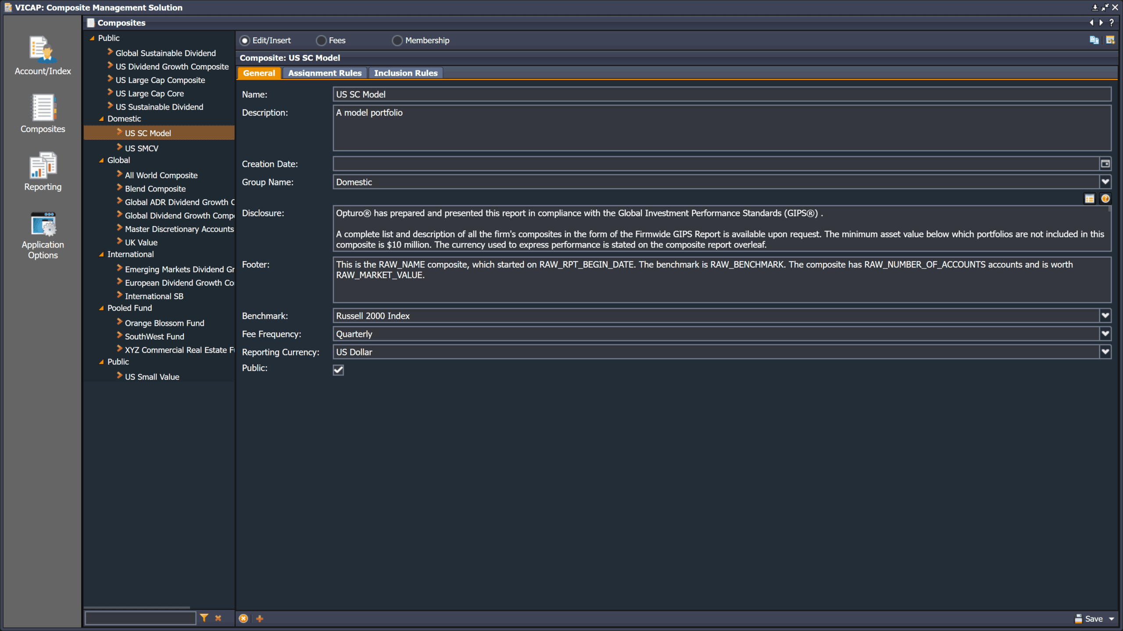The height and width of the screenshot is (631, 1123).
Task: Click the Name input field
Action: (722, 94)
